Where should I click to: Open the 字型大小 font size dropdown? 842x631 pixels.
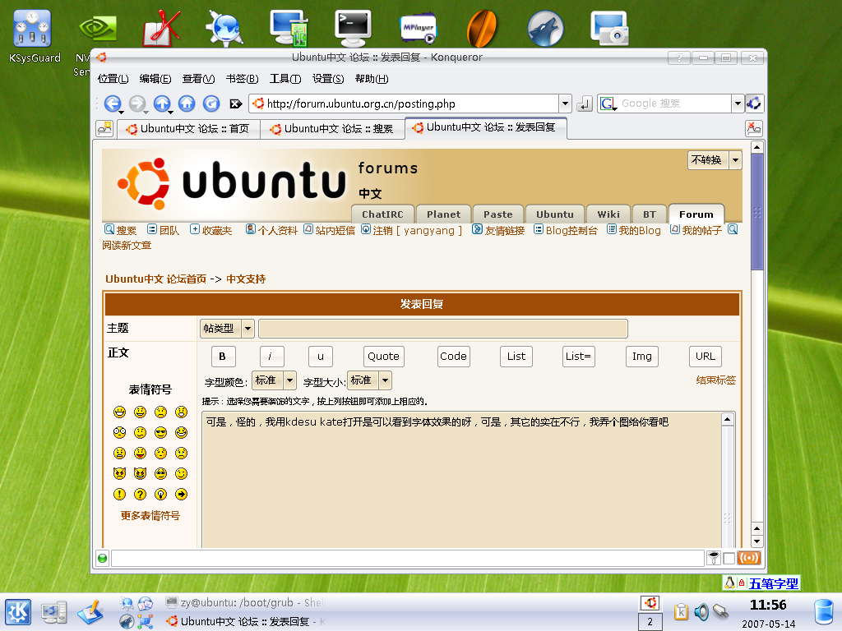click(x=369, y=380)
